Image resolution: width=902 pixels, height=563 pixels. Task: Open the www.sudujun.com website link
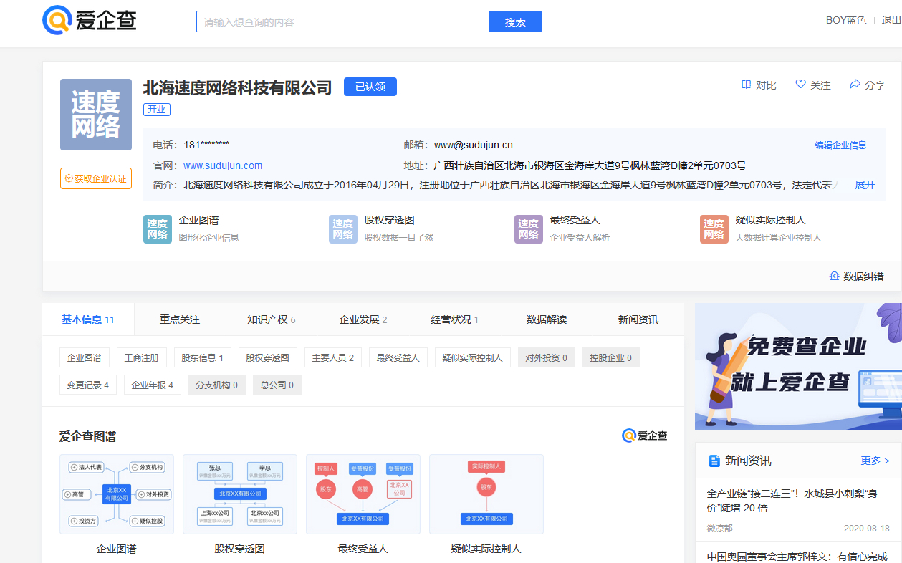[x=223, y=165]
